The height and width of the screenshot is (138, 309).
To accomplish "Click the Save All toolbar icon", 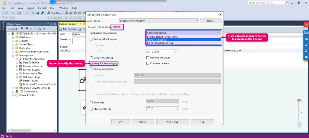I will point(42,13).
